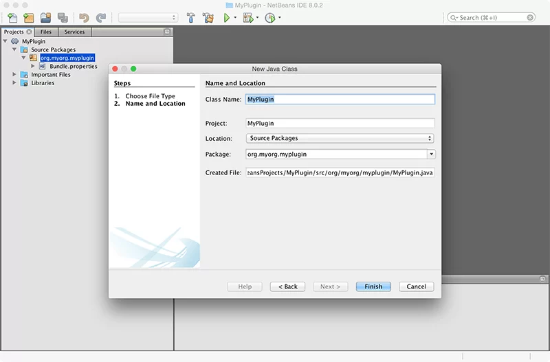This screenshot has width=550, height=362.
Task: Click the Choose File Type step text
Action: click(150, 96)
